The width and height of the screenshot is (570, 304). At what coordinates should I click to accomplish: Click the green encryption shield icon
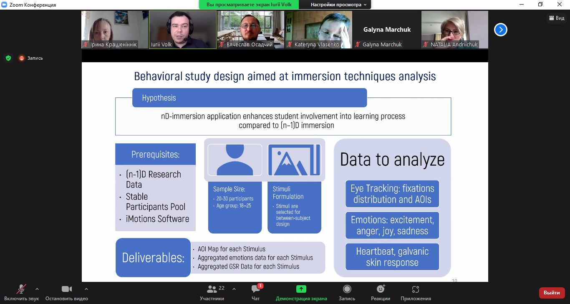pos(8,58)
